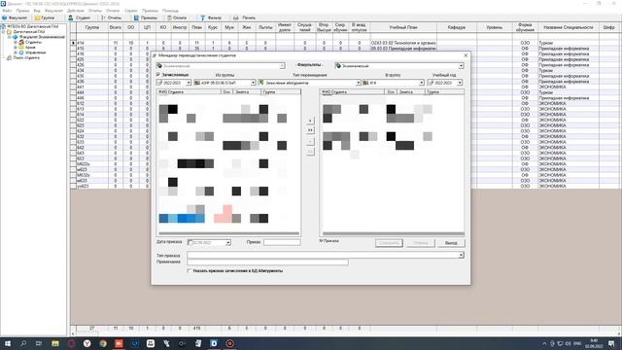Viewport: 622px width, 350px height.
Task: Open the right faculty dropdown (Экономический)
Action: [461, 66]
